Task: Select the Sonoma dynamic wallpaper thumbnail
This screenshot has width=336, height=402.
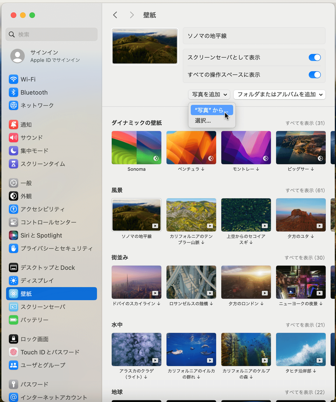Action: [x=136, y=148]
